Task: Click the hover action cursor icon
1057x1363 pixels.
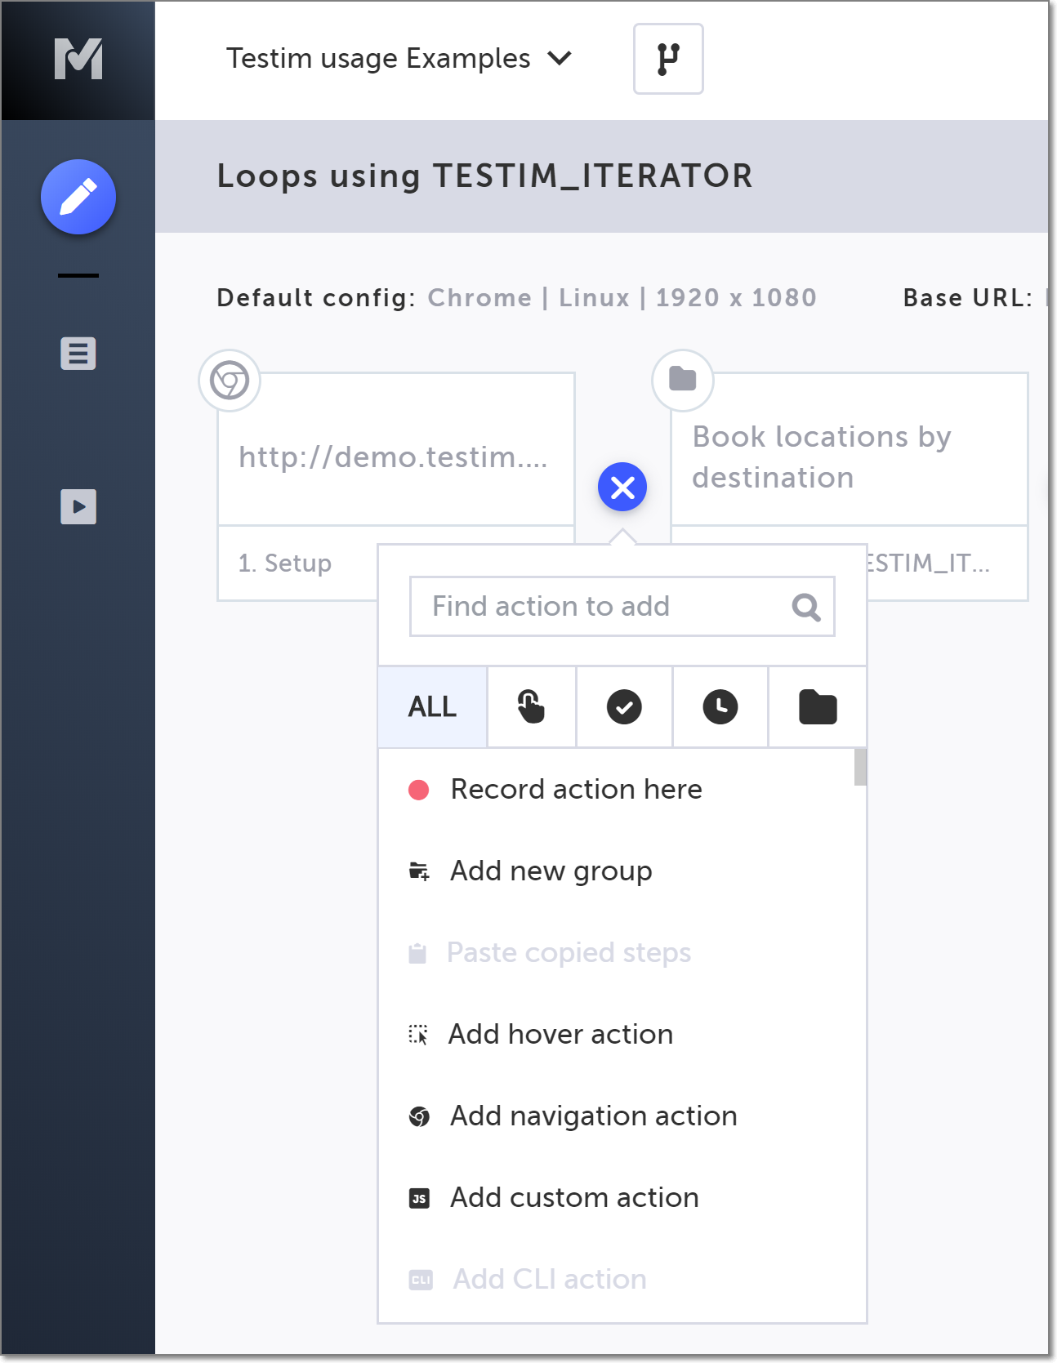Action: tap(418, 1035)
